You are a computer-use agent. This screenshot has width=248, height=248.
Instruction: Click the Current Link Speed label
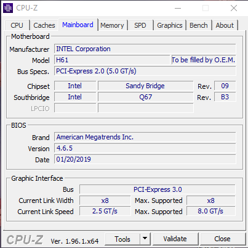coord(46,212)
